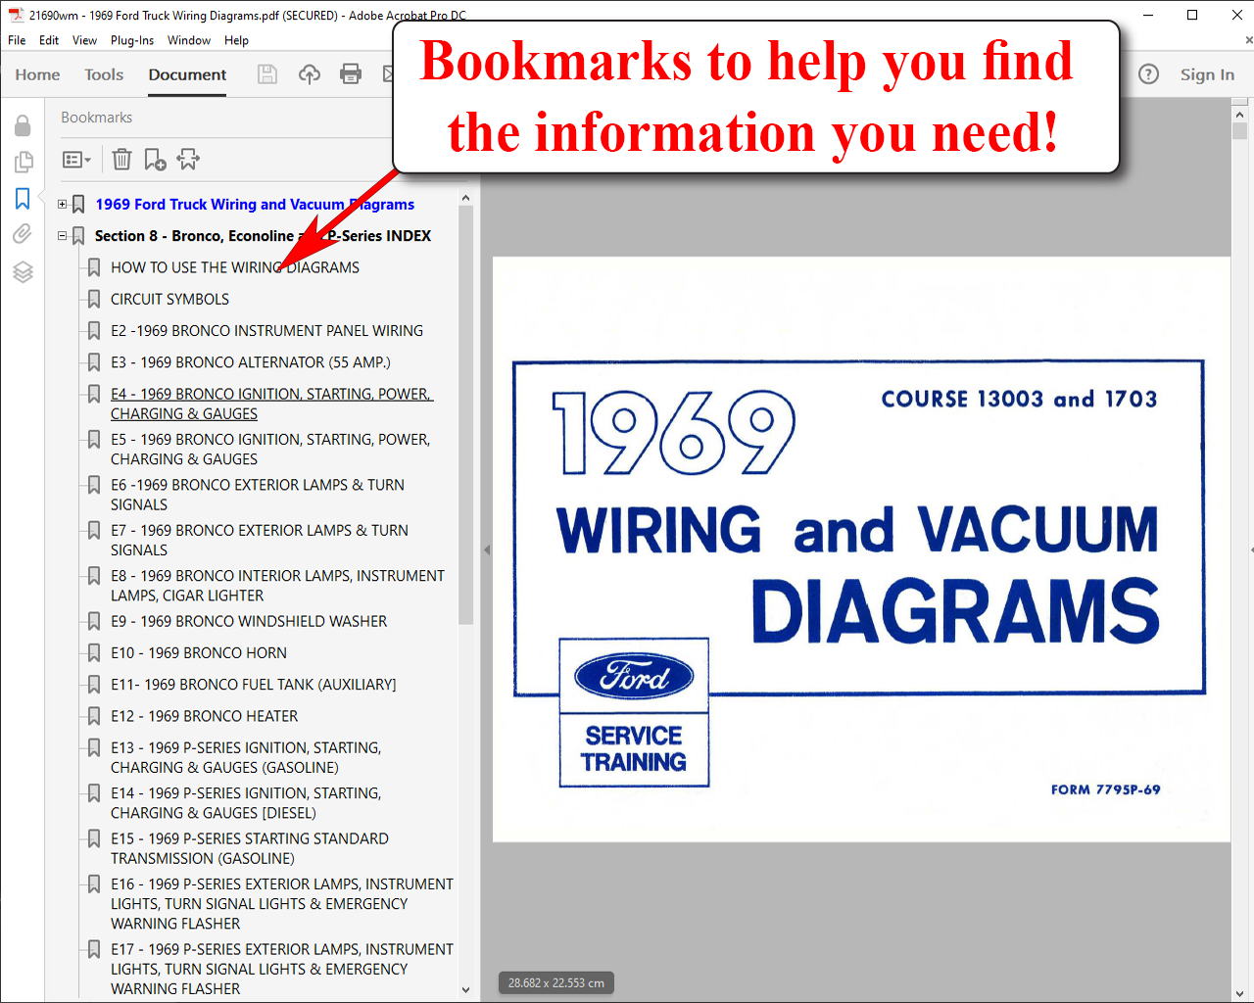Open E5 Bronco Ignition Starting Power bookmark
The image size is (1254, 1003).
(270, 450)
